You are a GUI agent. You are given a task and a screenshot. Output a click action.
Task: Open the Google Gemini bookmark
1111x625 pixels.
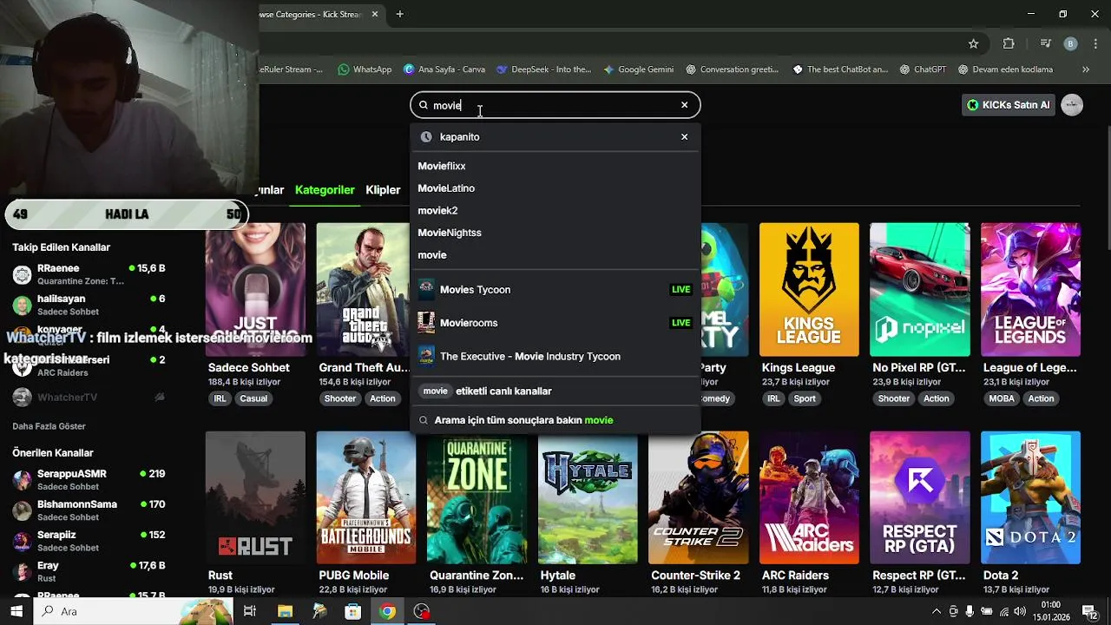[x=638, y=69]
